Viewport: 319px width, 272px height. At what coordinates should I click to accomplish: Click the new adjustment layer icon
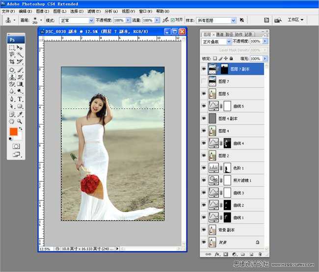click(234, 254)
